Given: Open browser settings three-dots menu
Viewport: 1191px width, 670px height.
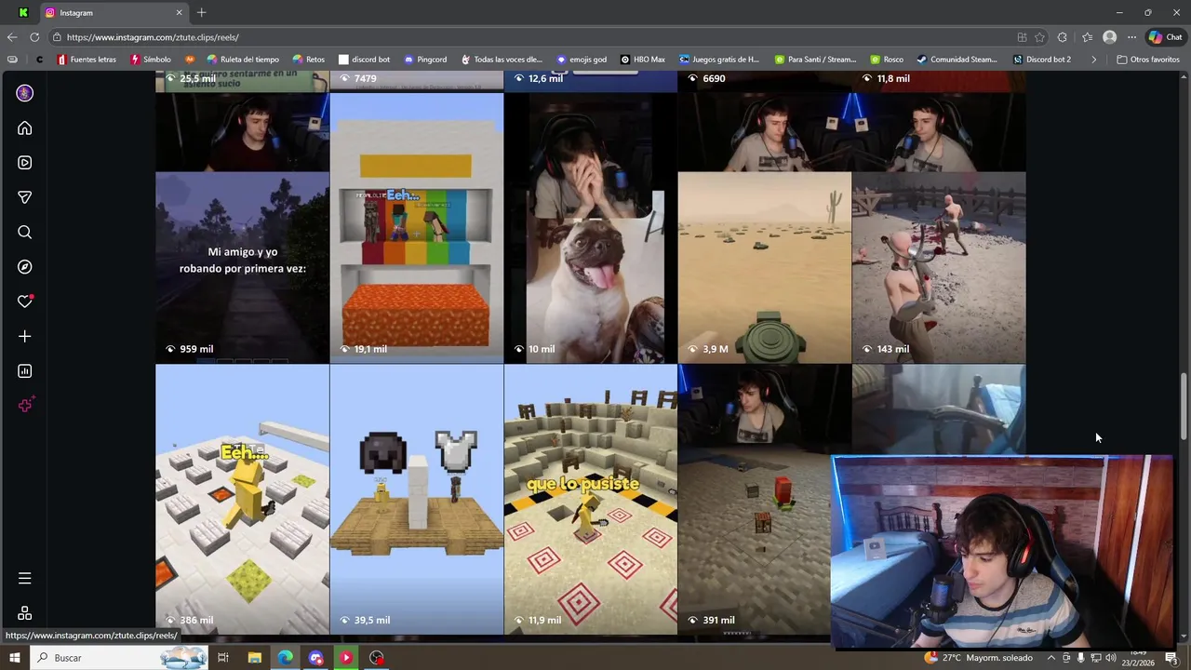Looking at the screenshot, I should coord(1131,37).
